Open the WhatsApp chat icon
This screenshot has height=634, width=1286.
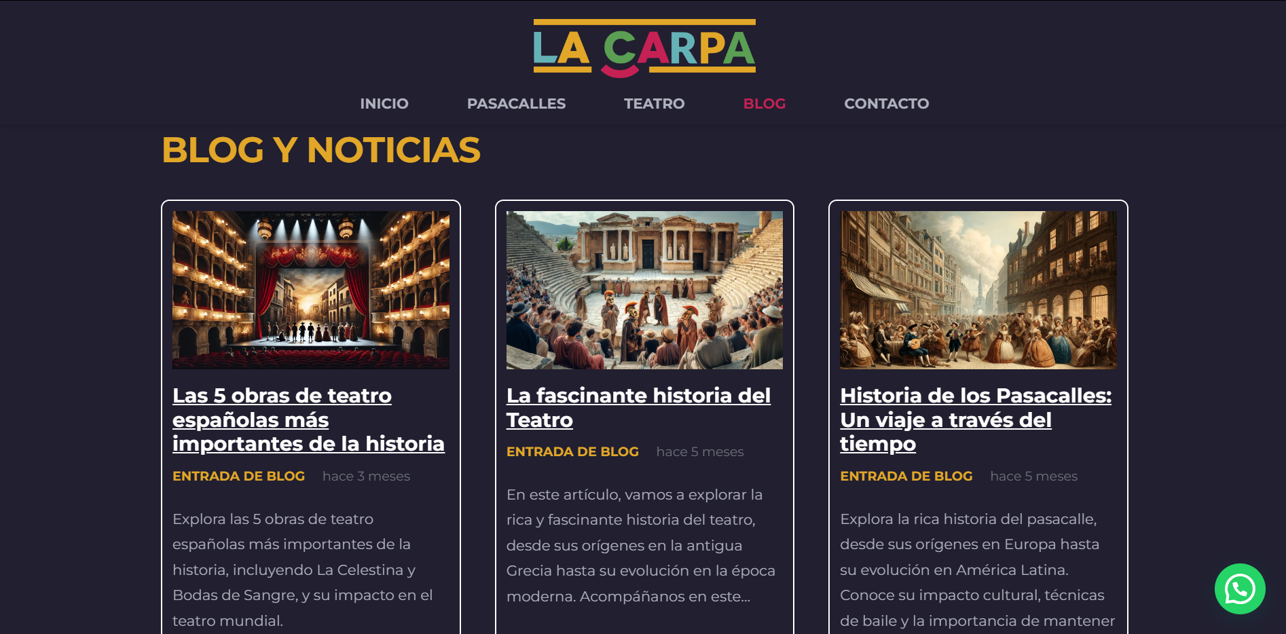coord(1240,589)
